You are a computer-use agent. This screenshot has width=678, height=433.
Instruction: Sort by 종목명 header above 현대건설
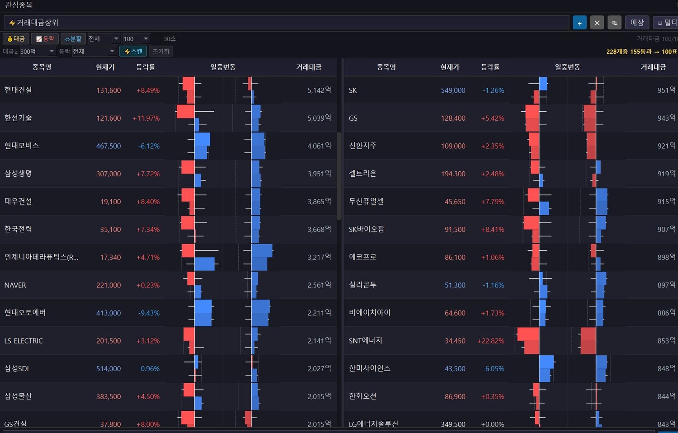point(42,67)
